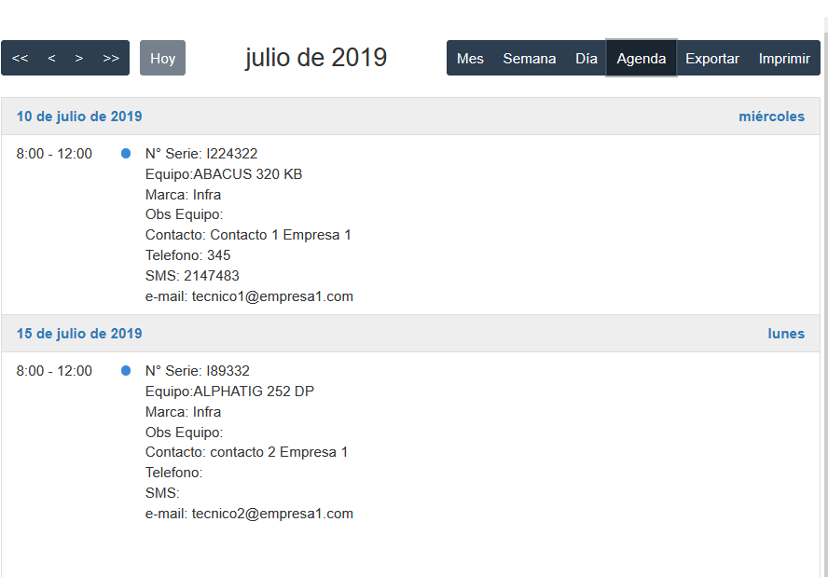Open the 10 de julio de 2019 date link

pos(79,117)
